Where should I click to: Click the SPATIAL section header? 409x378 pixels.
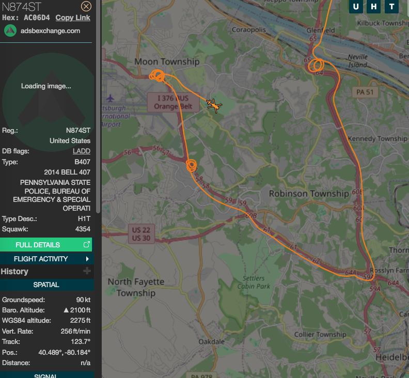[47, 285]
